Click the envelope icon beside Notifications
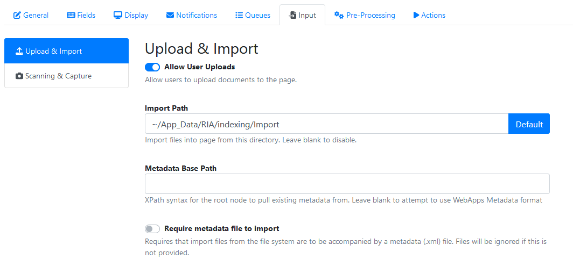Image resolution: width=573 pixels, height=274 pixels. click(170, 15)
